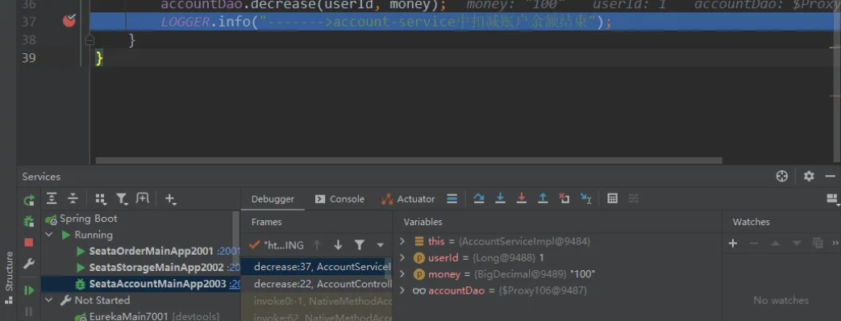The width and height of the screenshot is (841, 321).
Task: Open the Layout Settings icon in the debugger toolbar
Action: [833, 200]
